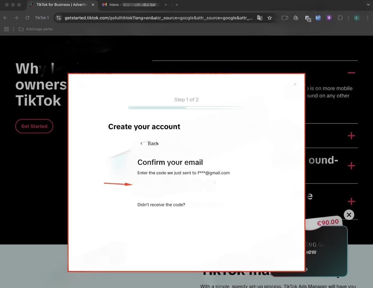Dismiss the €90.00 promo popup
The height and width of the screenshot is (288, 373).
[x=349, y=215]
